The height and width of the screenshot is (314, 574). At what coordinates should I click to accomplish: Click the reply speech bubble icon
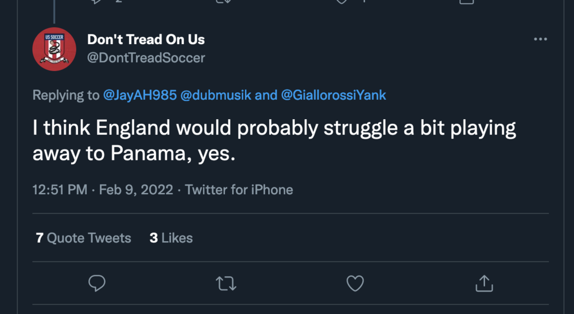(x=97, y=282)
